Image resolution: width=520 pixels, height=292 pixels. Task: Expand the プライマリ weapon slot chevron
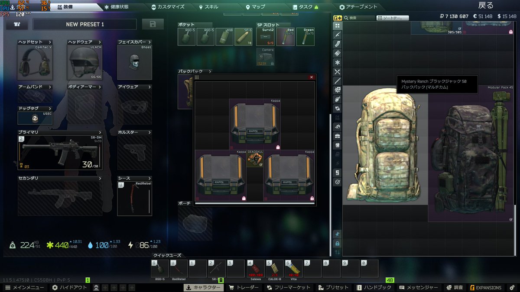(x=100, y=132)
